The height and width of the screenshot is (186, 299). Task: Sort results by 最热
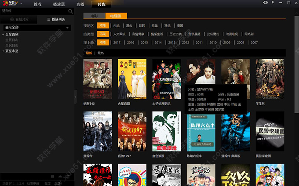click(101, 53)
